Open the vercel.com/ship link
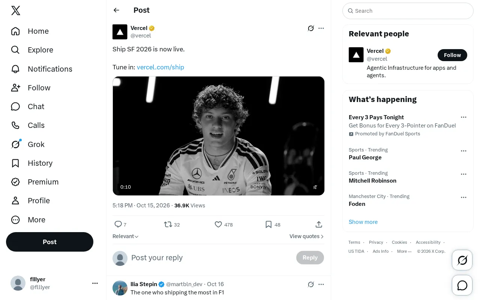The width and height of the screenshot is (480, 300). [160, 67]
